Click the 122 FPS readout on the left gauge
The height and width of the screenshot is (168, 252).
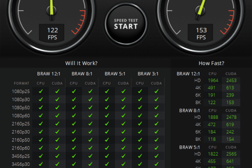tap(52, 34)
